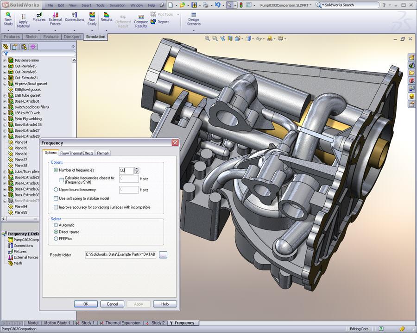Image resolution: width=417 pixels, height=333 pixels.
Task: Select the Plane34 tree item
Action: 21,142
